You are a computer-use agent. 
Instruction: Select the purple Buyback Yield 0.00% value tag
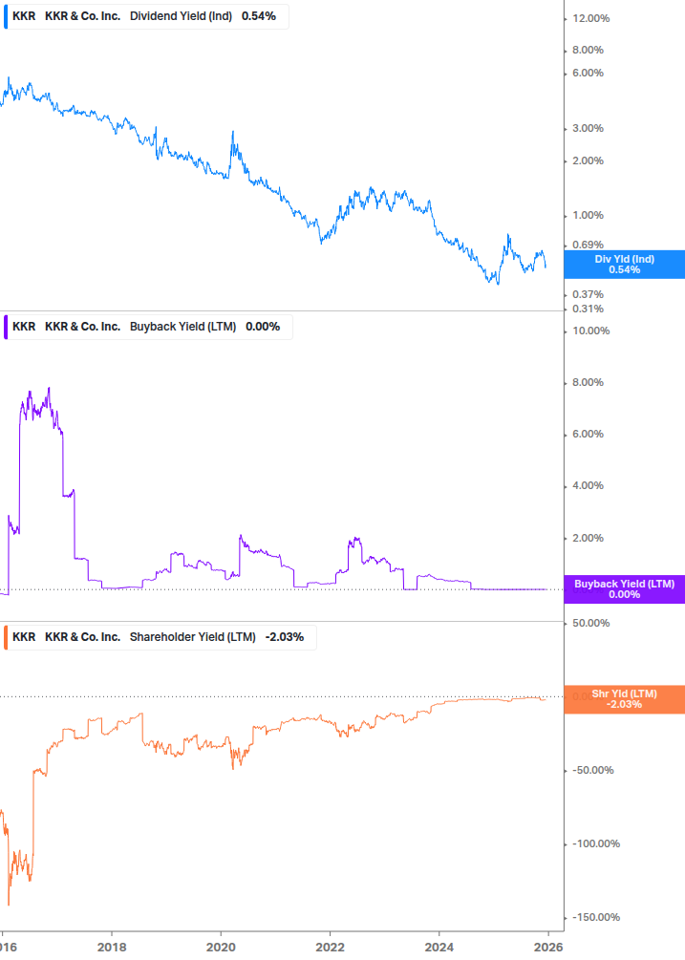(625, 589)
